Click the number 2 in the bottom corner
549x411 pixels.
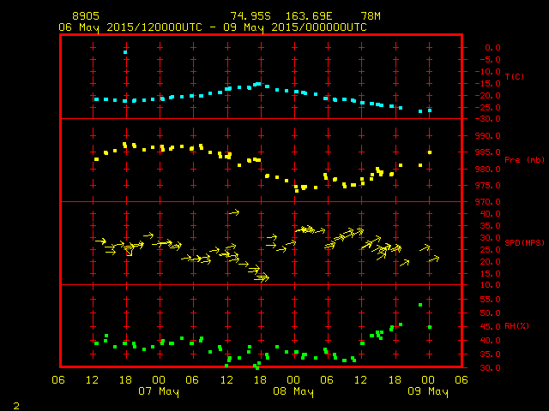[x=16, y=406]
